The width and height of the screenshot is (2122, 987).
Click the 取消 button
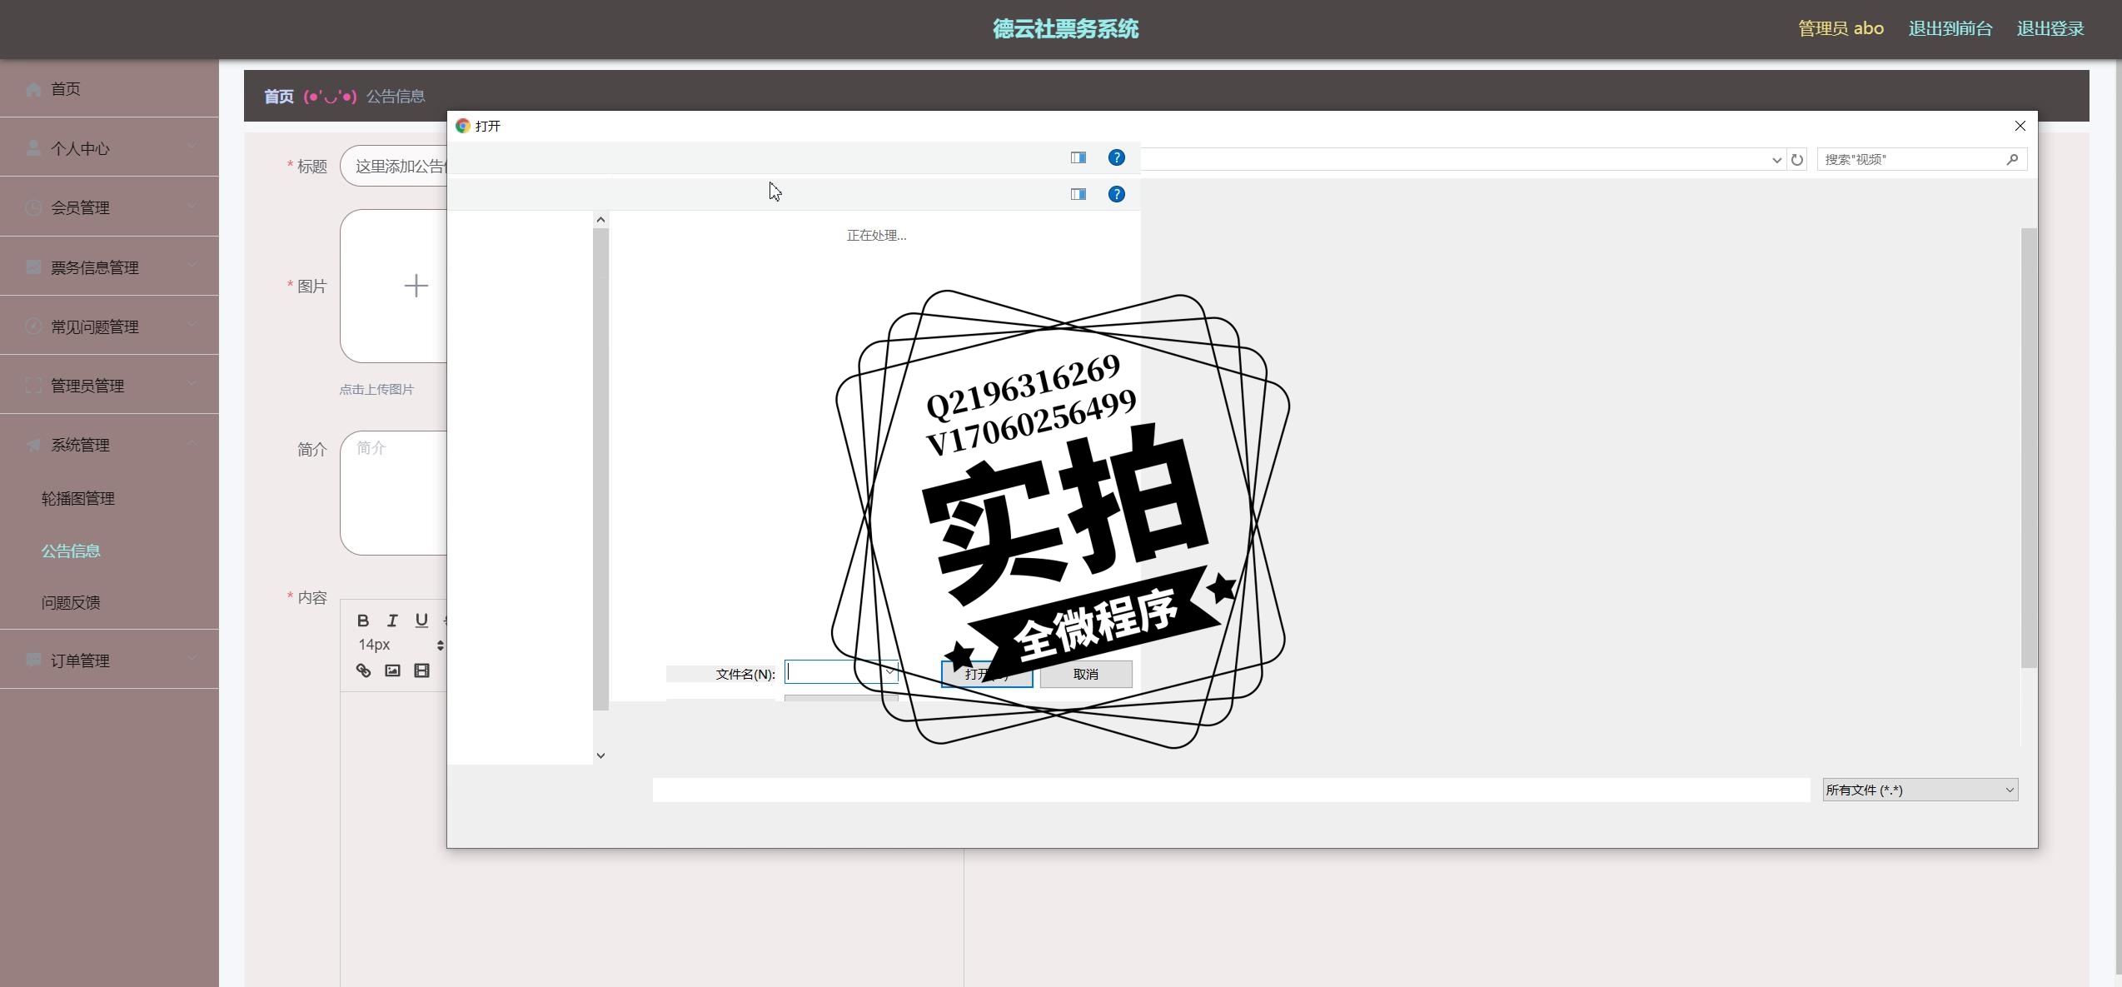click(1085, 674)
